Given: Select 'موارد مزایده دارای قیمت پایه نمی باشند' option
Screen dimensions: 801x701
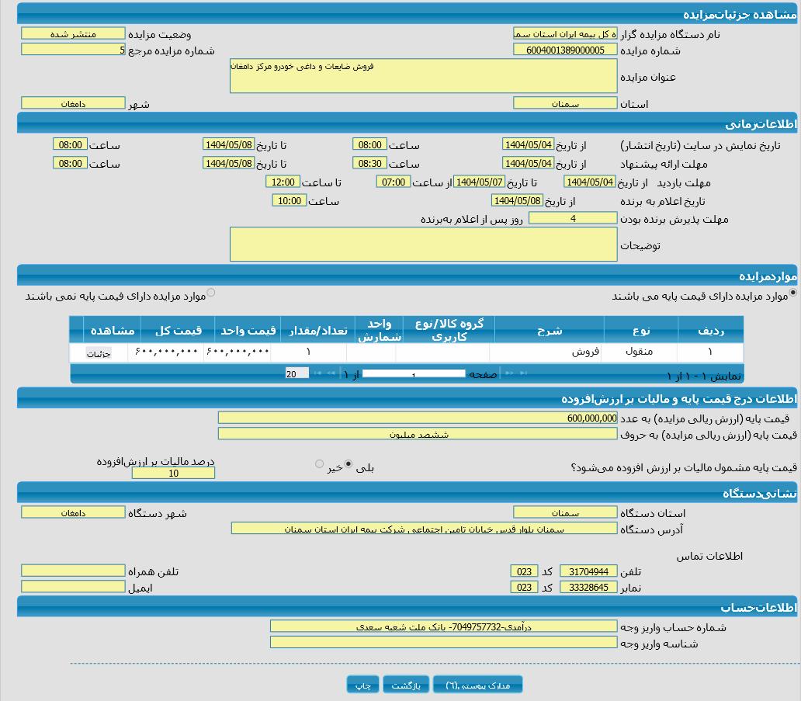Looking at the screenshot, I should pos(211,293).
